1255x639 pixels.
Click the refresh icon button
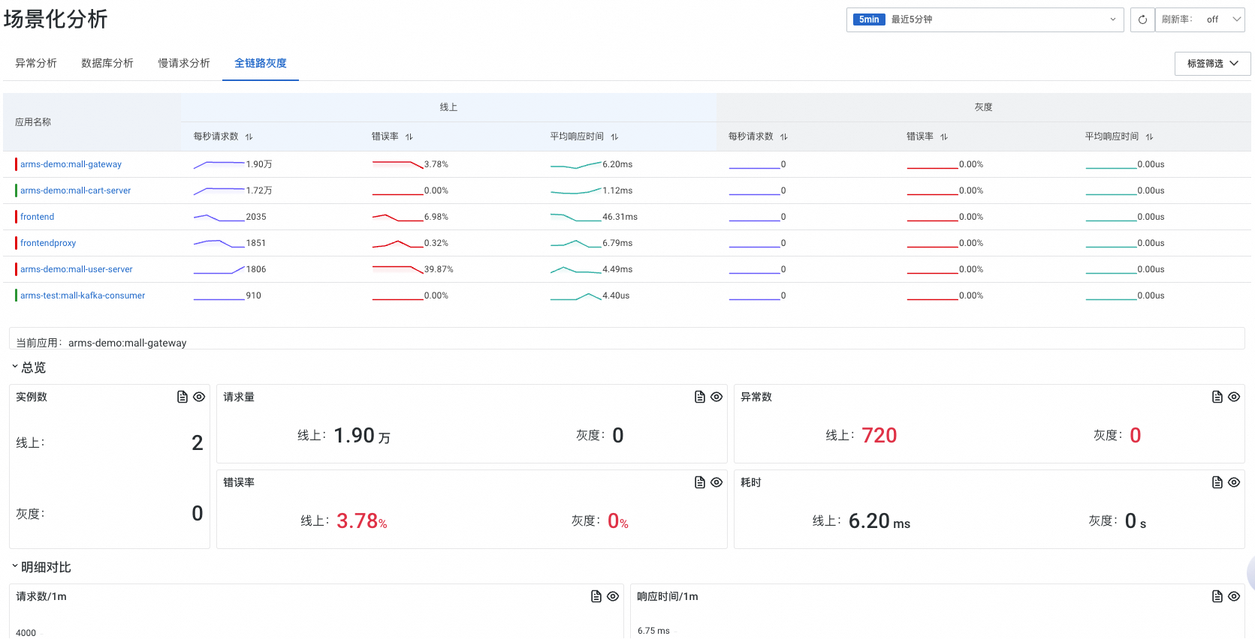(1142, 19)
